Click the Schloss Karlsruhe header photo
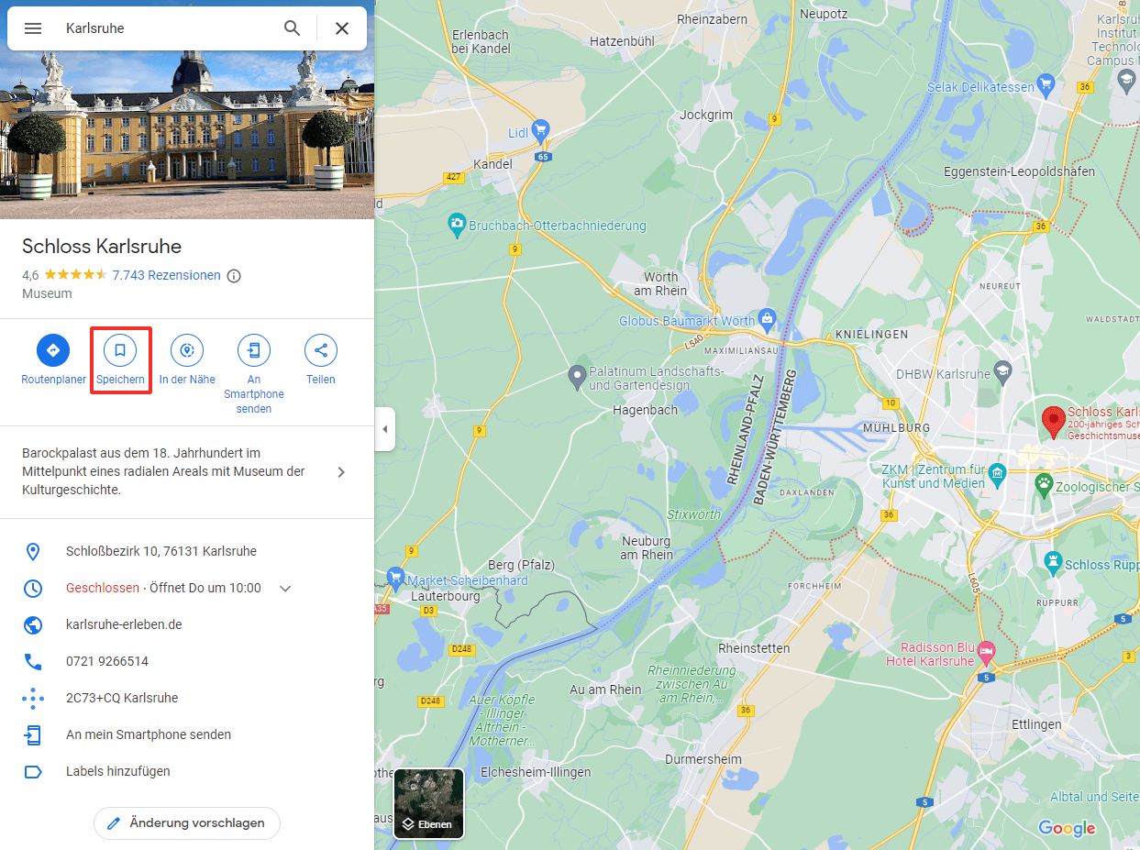Image resolution: width=1140 pixels, height=850 pixels. pyautogui.click(x=187, y=128)
